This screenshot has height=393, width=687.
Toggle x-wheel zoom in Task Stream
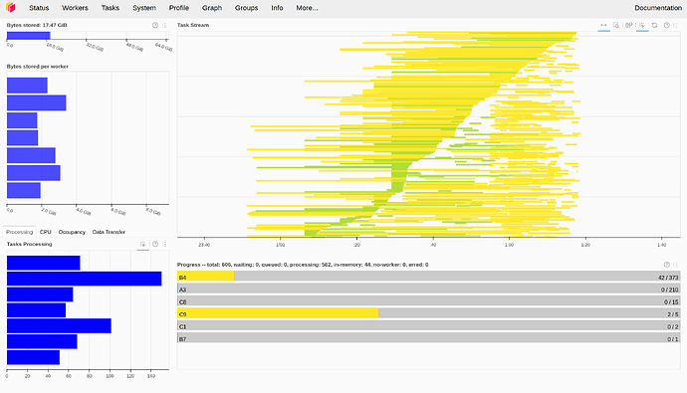point(628,26)
